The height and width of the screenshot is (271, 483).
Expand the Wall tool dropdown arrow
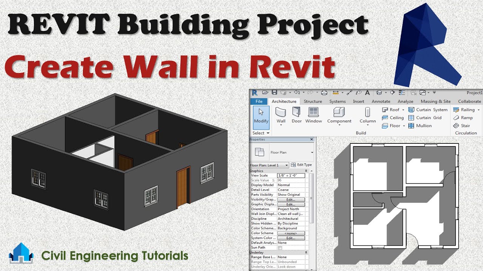pyautogui.click(x=281, y=125)
